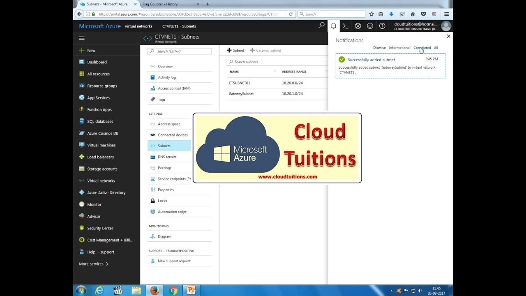Launch Cloud Shell from the top bar
526x296 pixels.
pyautogui.click(x=346, y=26)
